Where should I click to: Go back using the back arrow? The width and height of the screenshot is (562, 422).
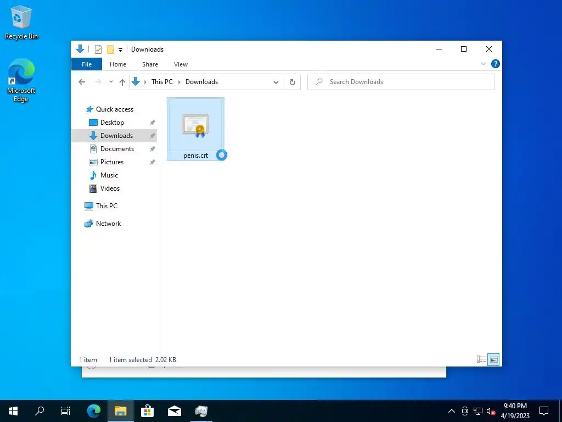click(82, 82)
